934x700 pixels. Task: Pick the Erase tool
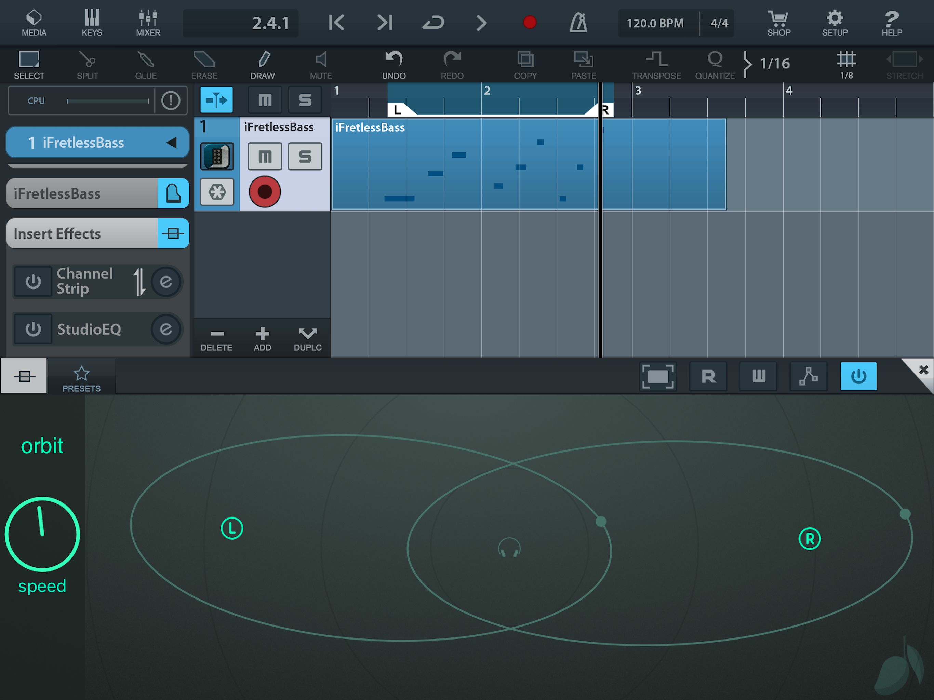point(204,65)
